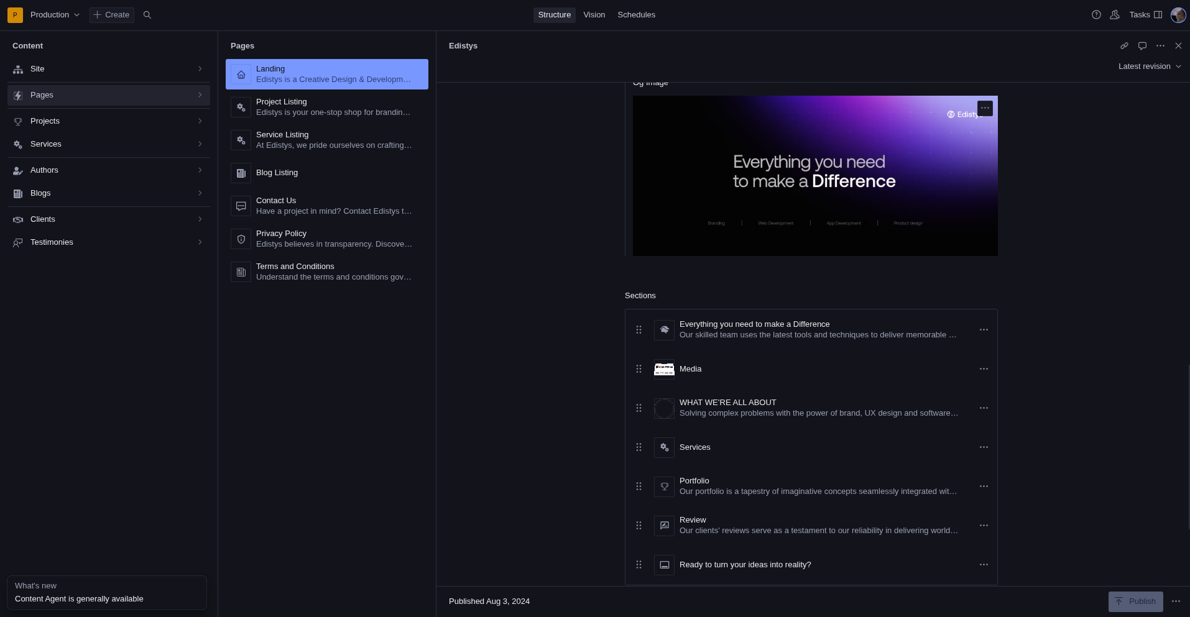Open options for 'WHAT WE'RE ALL ABOUT' section
Image resolution: width=1190 pixels, height=617 pixels.
click(984, 408)
